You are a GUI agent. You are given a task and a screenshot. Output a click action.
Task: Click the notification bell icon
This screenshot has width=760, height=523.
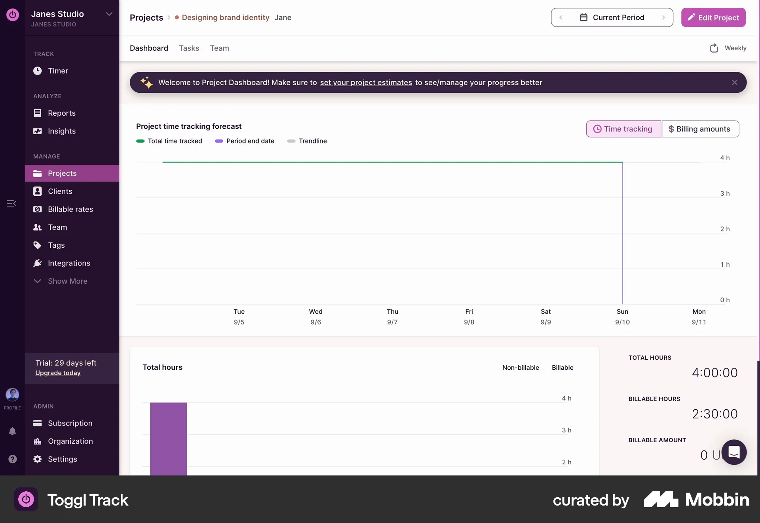pos(12,431)
